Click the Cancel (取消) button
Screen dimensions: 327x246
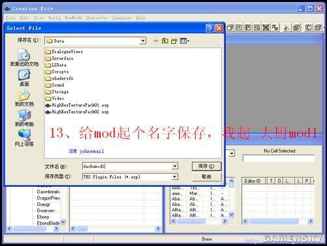[207, 177]
